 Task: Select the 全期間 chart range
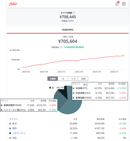(x=53, y=79)
